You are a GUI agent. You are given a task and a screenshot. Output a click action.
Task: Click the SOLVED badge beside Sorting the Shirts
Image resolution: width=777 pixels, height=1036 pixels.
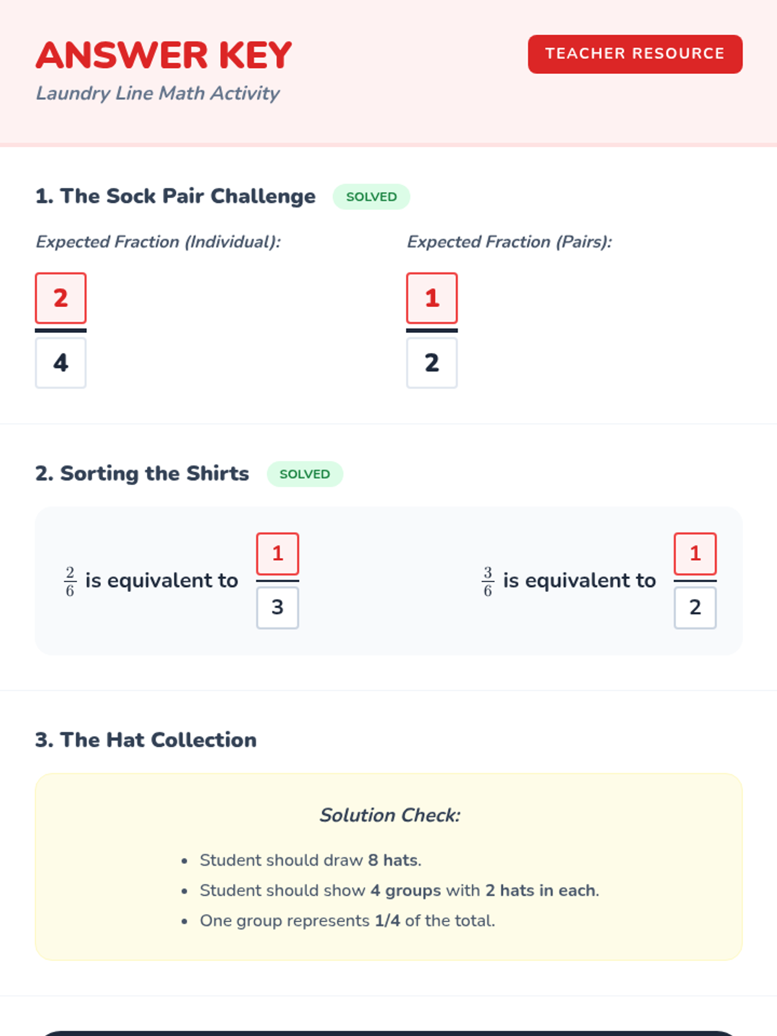click(x=304, y=474)
